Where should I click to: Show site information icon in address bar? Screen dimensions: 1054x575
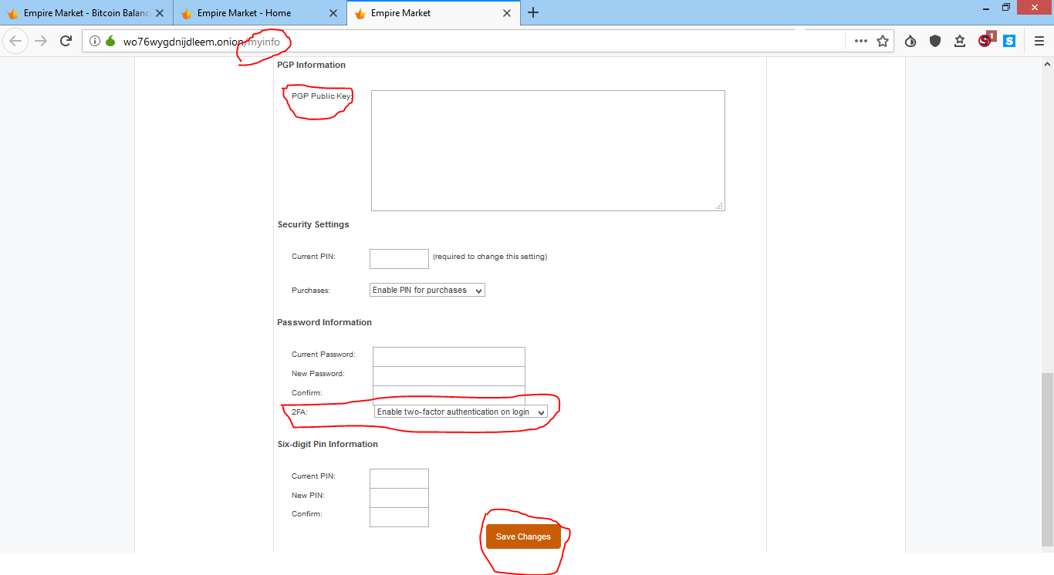click(x=95, y=41)
